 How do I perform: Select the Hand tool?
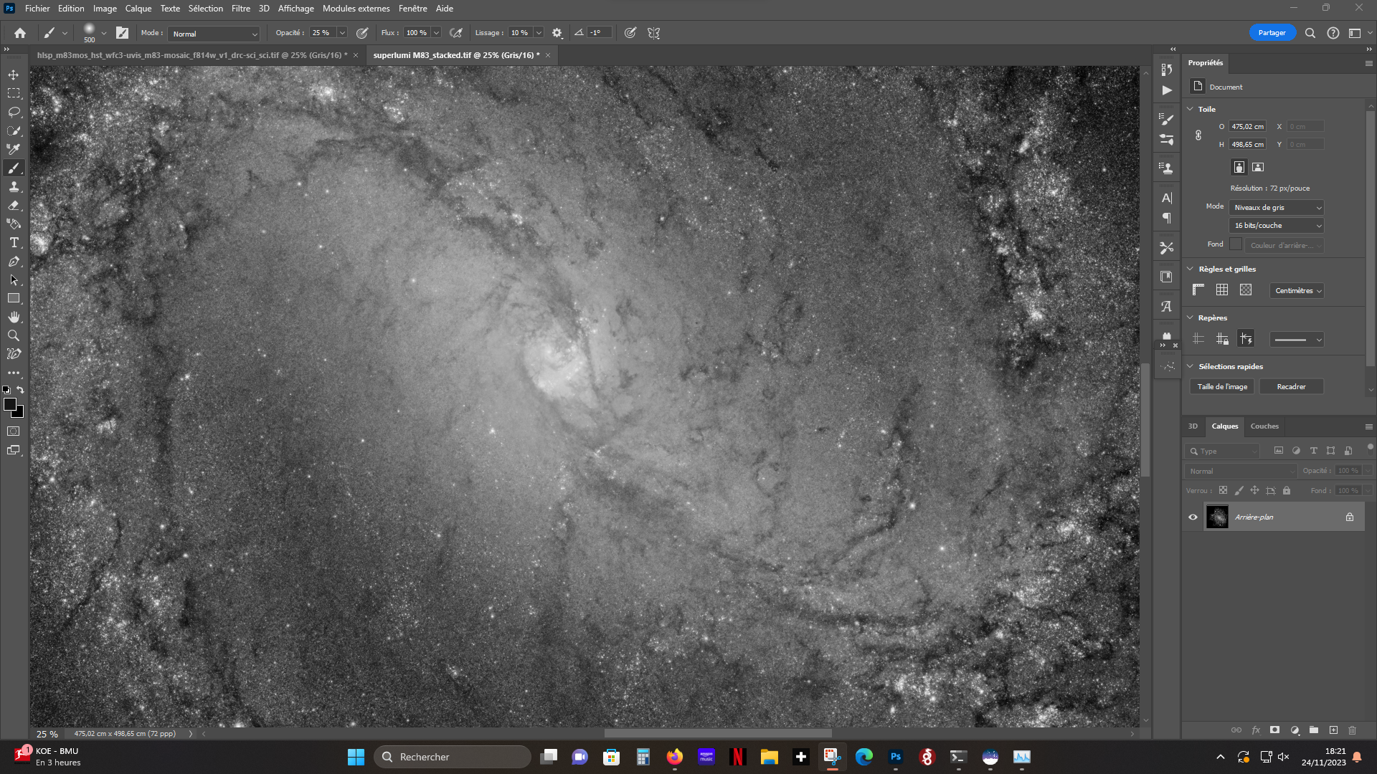point(14,317)
